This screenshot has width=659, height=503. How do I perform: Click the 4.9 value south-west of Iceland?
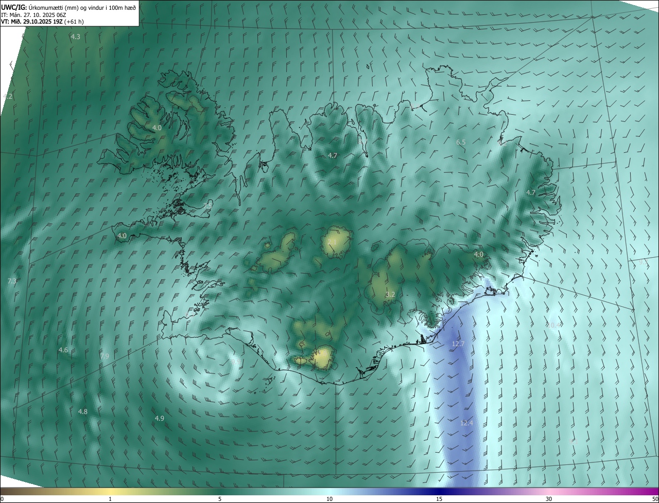(x=160, y=418)
